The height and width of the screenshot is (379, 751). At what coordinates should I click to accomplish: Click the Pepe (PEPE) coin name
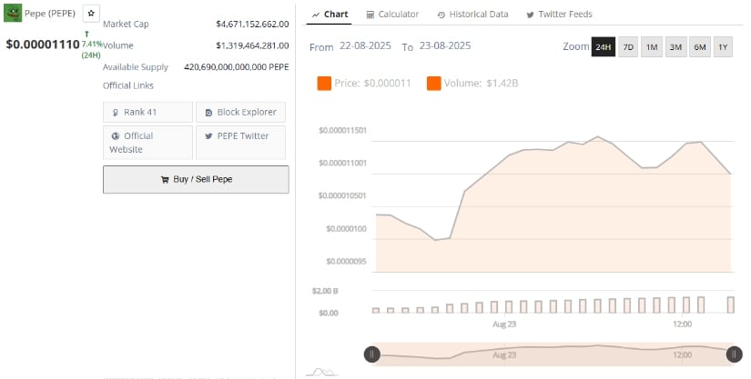coord(50,14)
